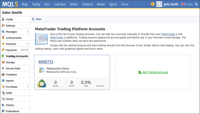The image size is (200, 114).
Task: Click the broker icon beside MetaQuotes-Demo
Action: (x=42, y=70)
